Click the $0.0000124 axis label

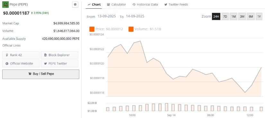(97, 34)
